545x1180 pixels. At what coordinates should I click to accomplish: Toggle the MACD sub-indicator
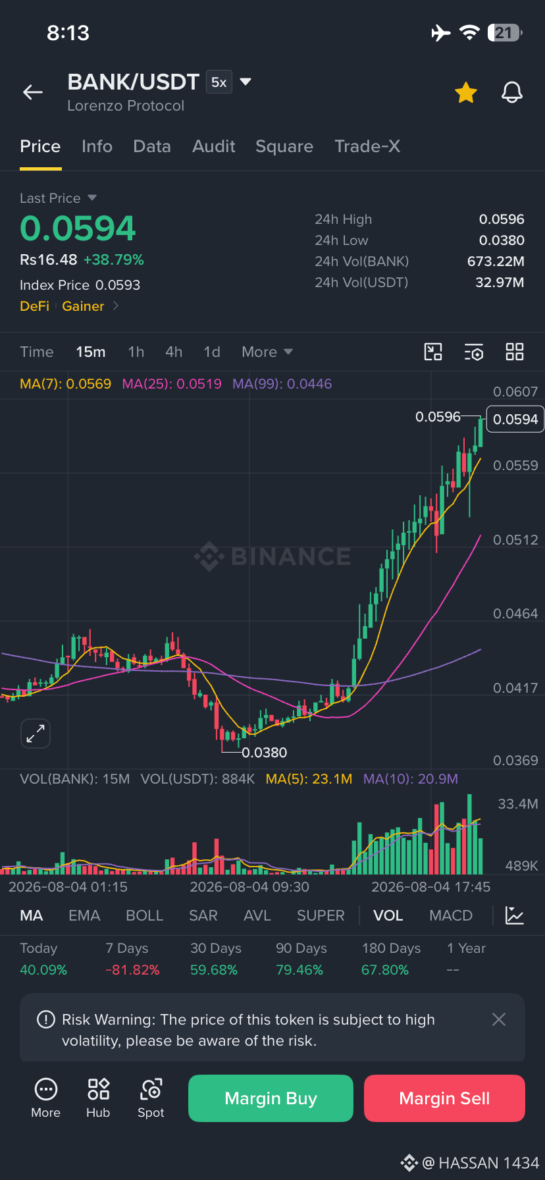451,915
